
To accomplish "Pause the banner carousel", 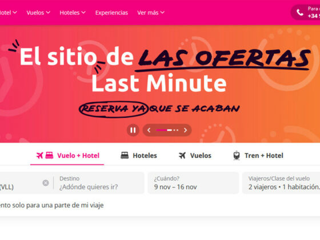I will (133, 130).
